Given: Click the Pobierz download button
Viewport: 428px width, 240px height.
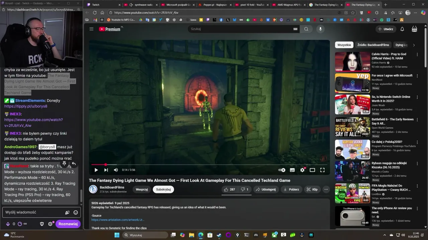Looking at the screenshot, I should coord(291,189).
